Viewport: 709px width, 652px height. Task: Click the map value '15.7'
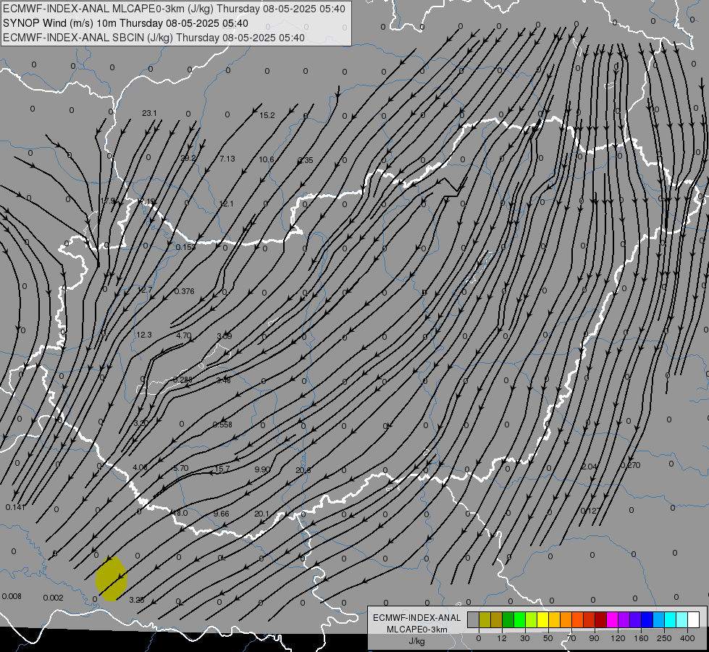(x=222, y=469)
